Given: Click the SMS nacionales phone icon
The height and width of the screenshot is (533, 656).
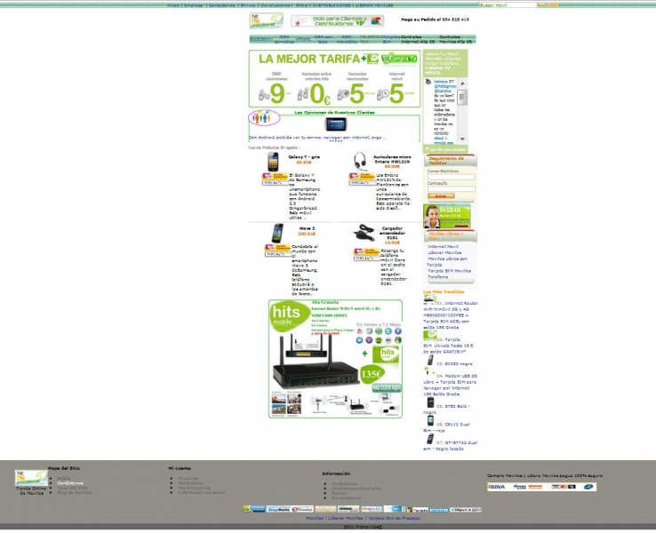Looking at the screenshot, I should click(x=264, y=95).
